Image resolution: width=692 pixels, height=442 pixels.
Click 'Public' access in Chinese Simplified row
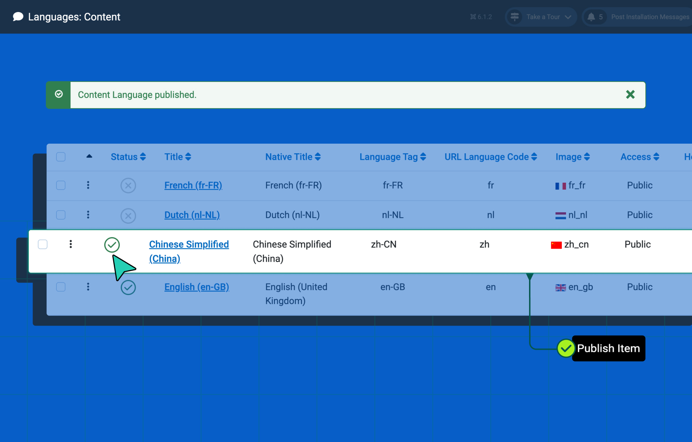[x=638, y=244]
